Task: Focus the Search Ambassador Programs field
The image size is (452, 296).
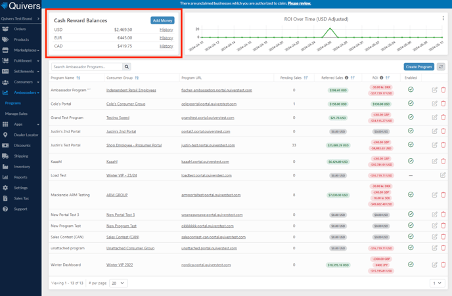Action: tap(87, 67)
